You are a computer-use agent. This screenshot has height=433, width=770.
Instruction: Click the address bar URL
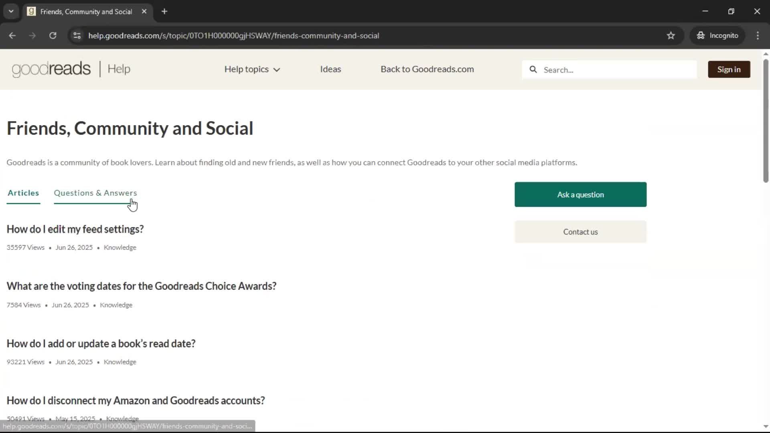[x=234, y=36]
